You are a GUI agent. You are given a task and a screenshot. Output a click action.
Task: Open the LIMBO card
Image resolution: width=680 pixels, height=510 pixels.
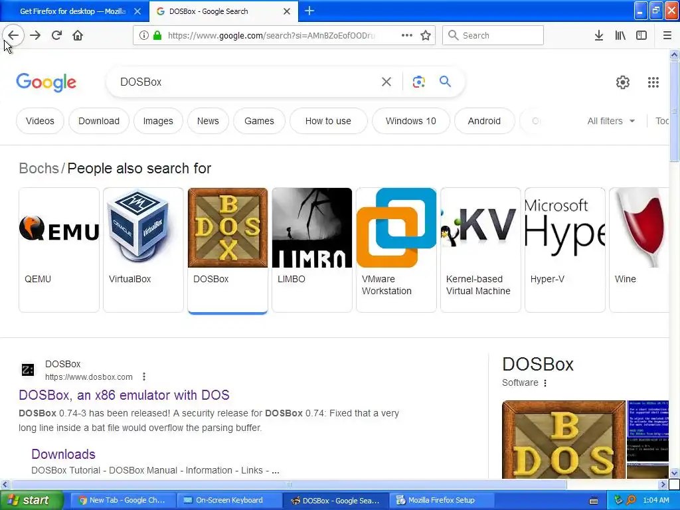[312, 250]
